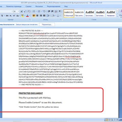Apply multilevel list formatting
This screenshot has width=122, height=122.
[44, 11]
